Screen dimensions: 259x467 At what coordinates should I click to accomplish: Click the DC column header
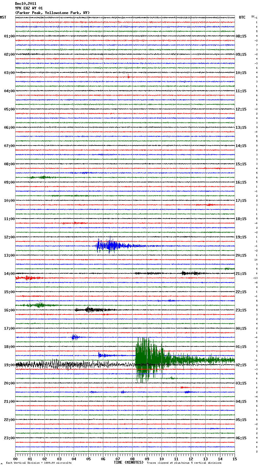tap(253, 16)
